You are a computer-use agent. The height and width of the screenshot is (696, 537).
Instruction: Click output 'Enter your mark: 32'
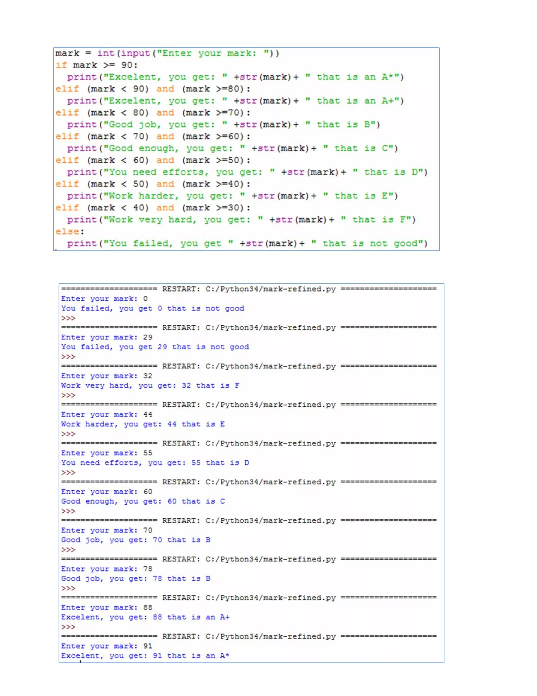[x=107, y=376]
